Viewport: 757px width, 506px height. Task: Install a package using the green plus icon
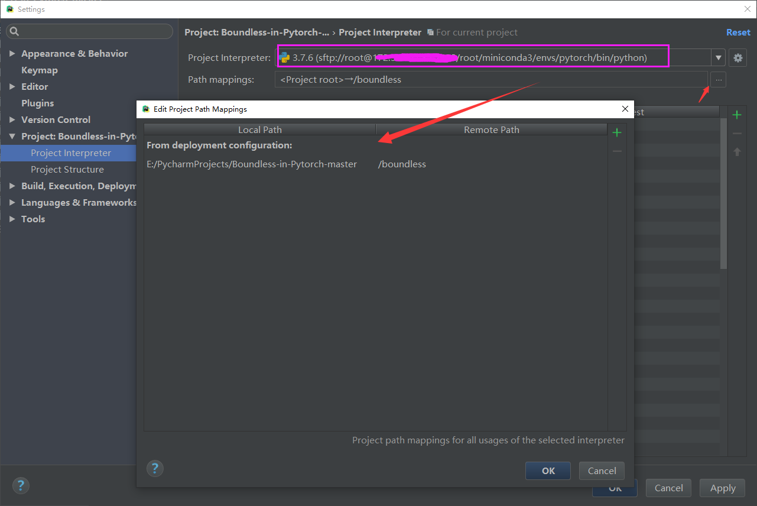pyautogui.click(x=737, y=115)
